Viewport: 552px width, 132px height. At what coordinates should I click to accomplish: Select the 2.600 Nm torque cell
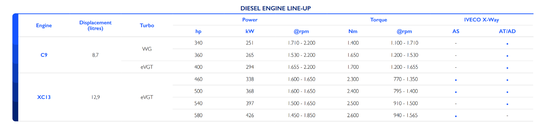(x=353, y=115)
